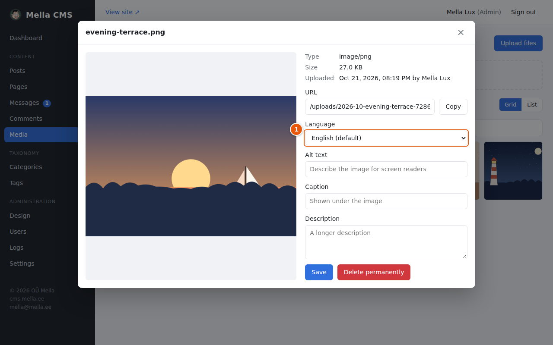Sign out of the CMS

(x=524, y=12)
